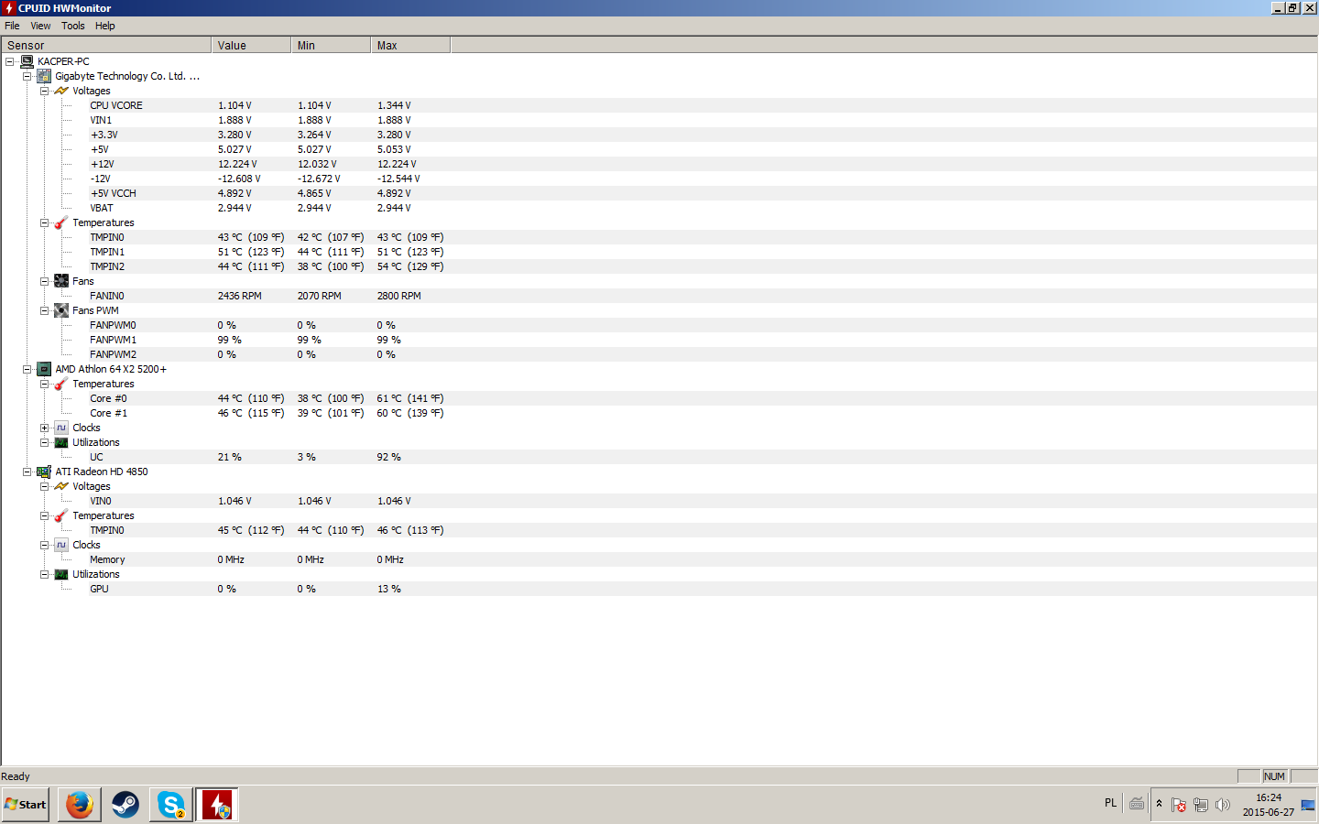
Task: Open the File menu
Action: click(x=12, y=26)
